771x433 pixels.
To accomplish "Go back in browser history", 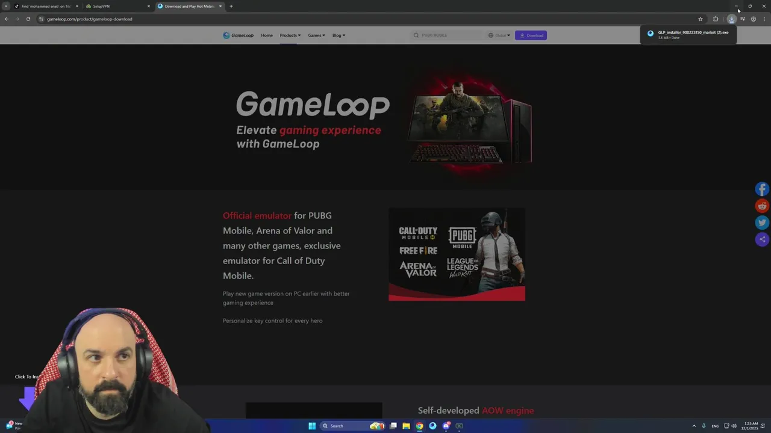I will (7, 19).
